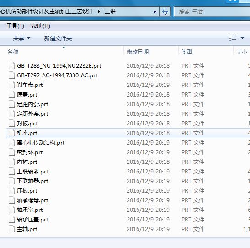Click the file icon of 轴承螺母.prt
This screenshot has width=250, height=248.
(x=11, y=200)
